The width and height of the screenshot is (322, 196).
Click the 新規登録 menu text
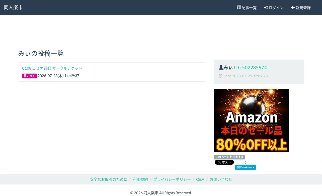pos(303,8)
